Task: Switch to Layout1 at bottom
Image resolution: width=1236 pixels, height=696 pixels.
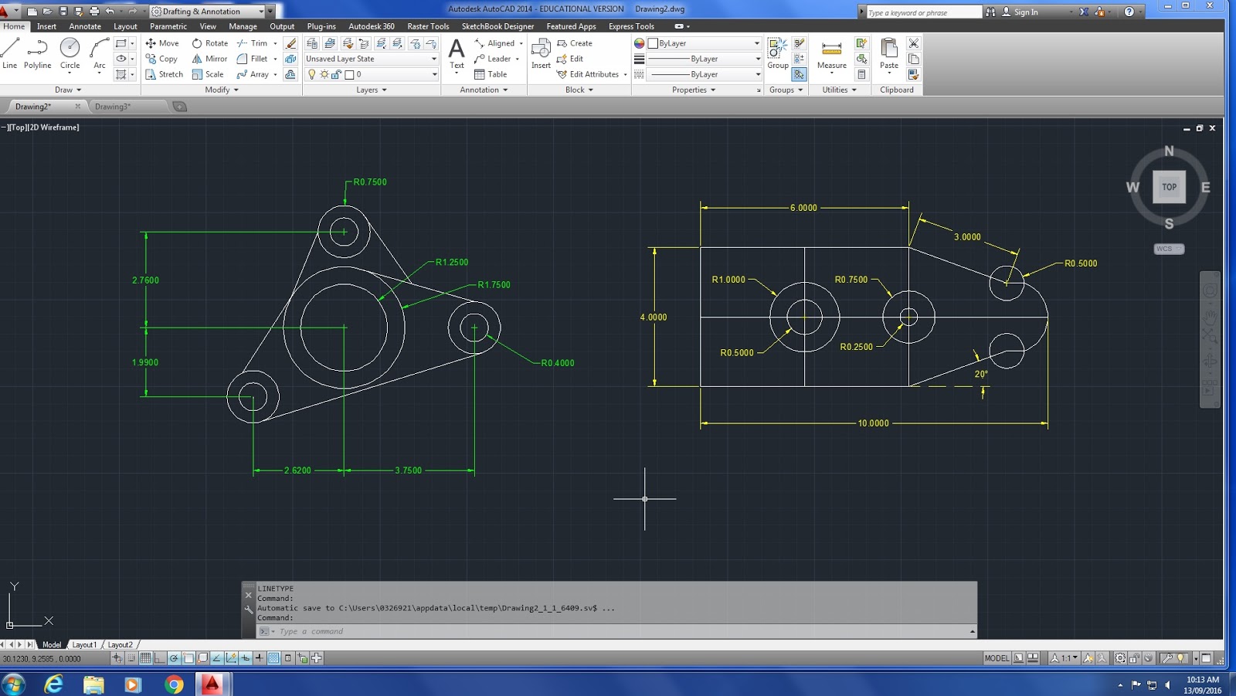Action: (x=84, y=644)
